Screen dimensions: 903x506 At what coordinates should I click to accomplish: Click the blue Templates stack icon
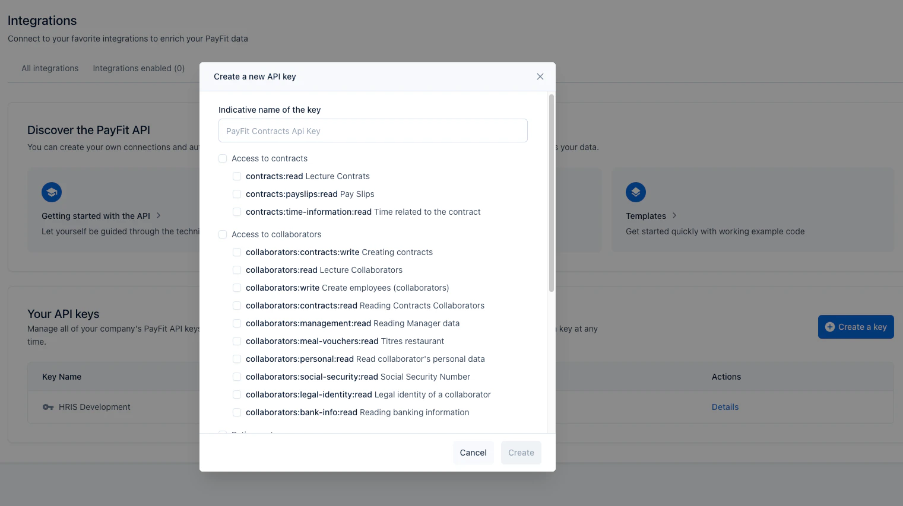635,192
